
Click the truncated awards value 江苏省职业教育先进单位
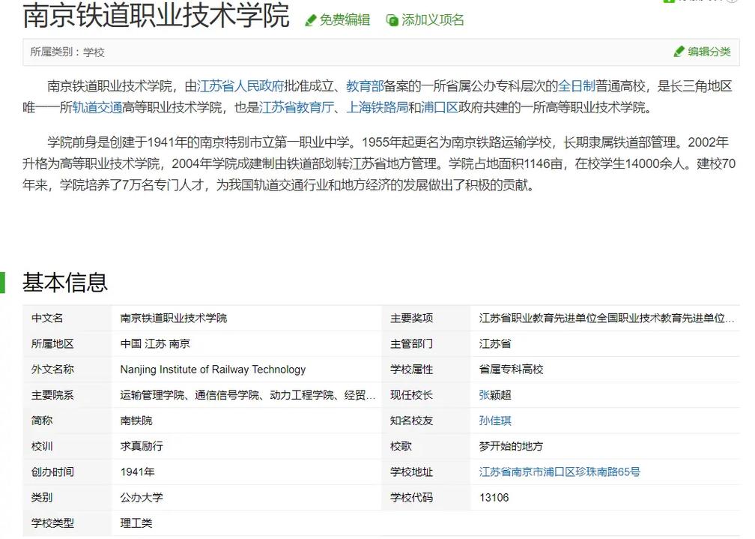607,318
